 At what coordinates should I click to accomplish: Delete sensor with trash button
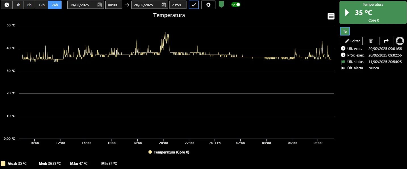tap(371, 41)
